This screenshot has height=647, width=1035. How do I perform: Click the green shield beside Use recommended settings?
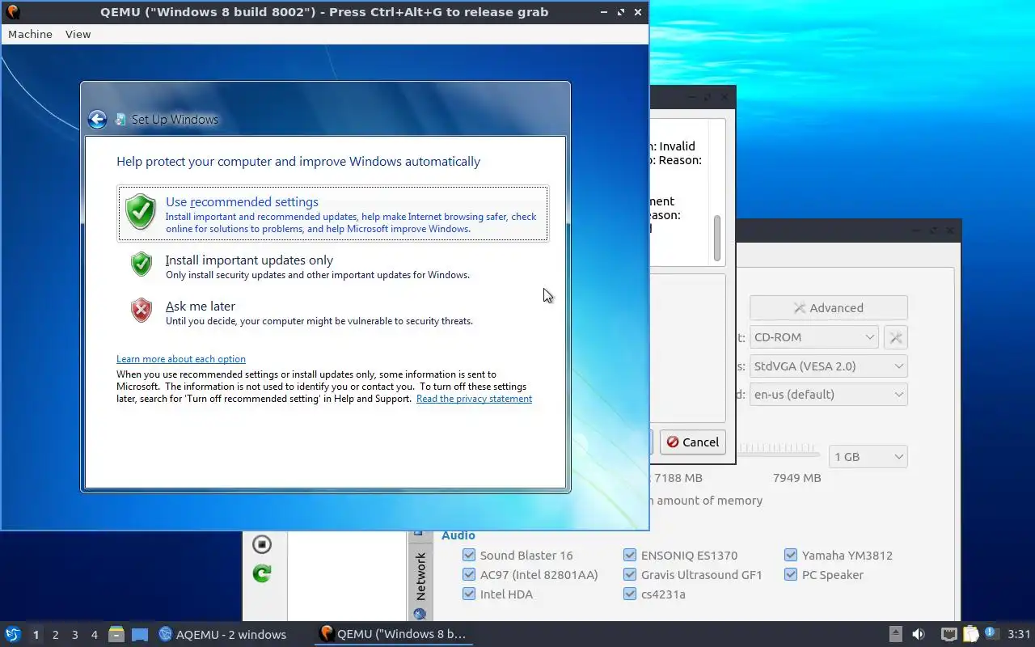[x=141, y=212]
